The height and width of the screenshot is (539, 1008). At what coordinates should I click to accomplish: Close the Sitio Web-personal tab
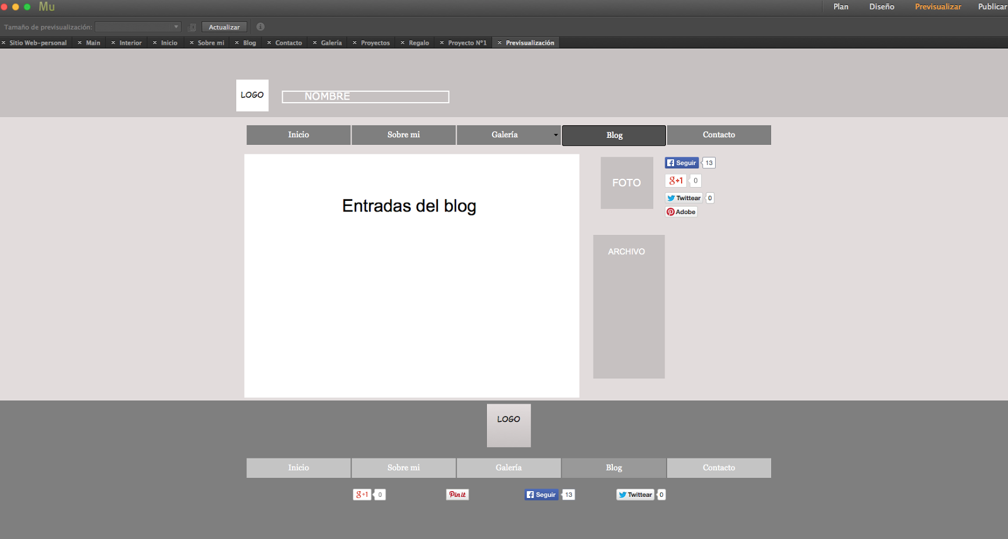pos(4,43)
